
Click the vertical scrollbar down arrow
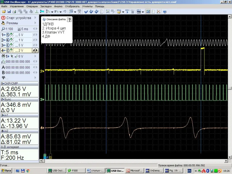230,157
